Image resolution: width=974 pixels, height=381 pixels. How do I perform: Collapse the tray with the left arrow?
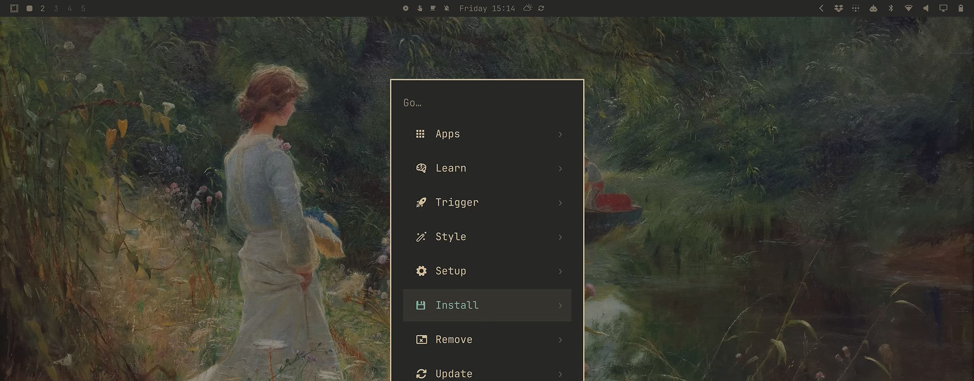coord(821,8)
